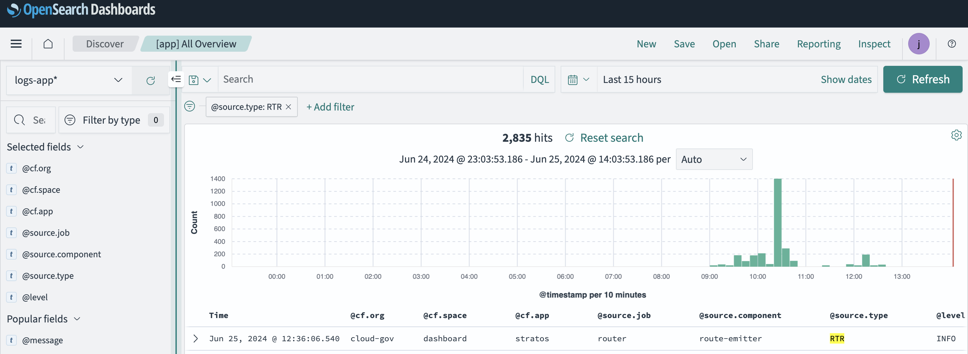
Task: Open the Auto interval dropdown
Action: coord(714,159)
